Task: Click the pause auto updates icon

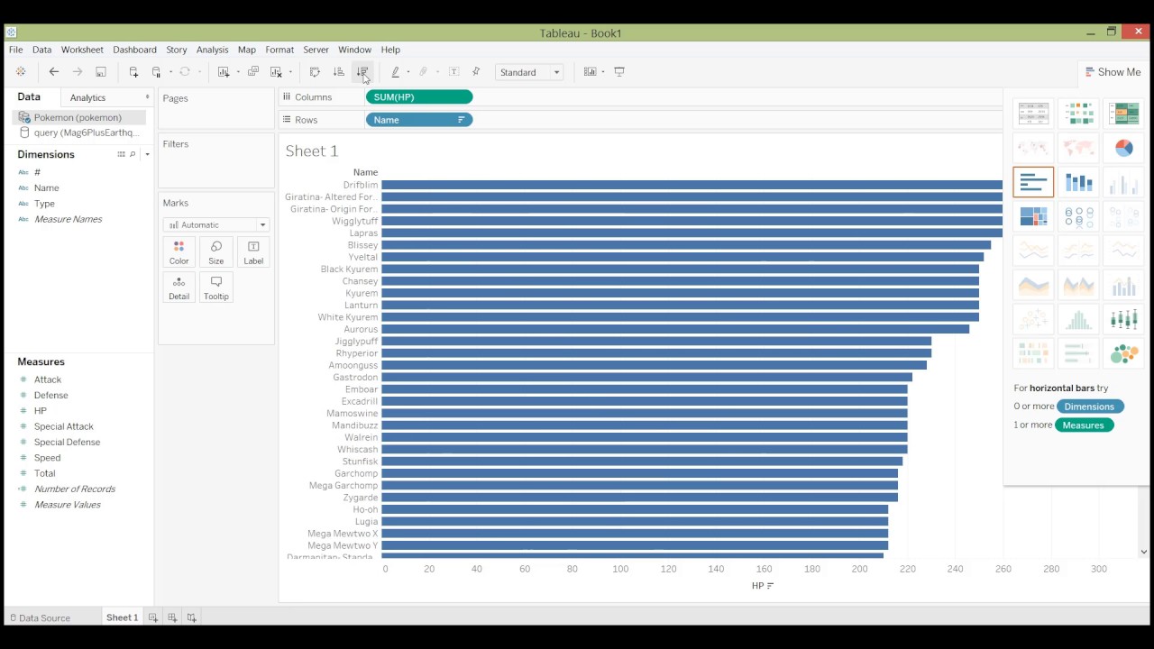Action: coord(157,72)
